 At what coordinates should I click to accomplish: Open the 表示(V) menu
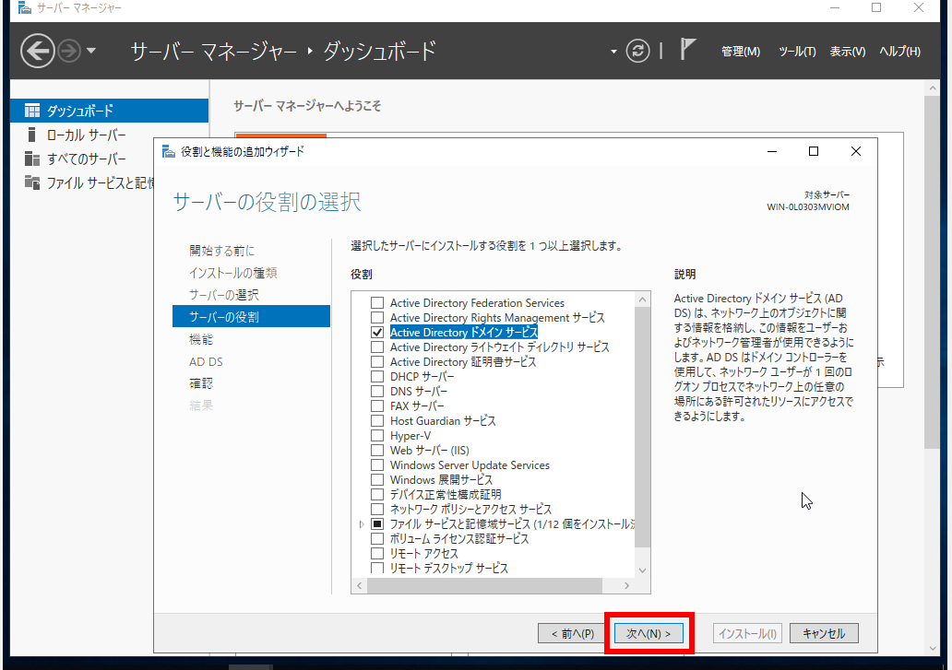[848, 52]
